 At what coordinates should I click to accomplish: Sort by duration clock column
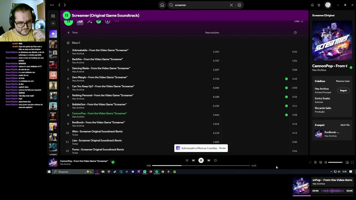(x=295, y=32)
